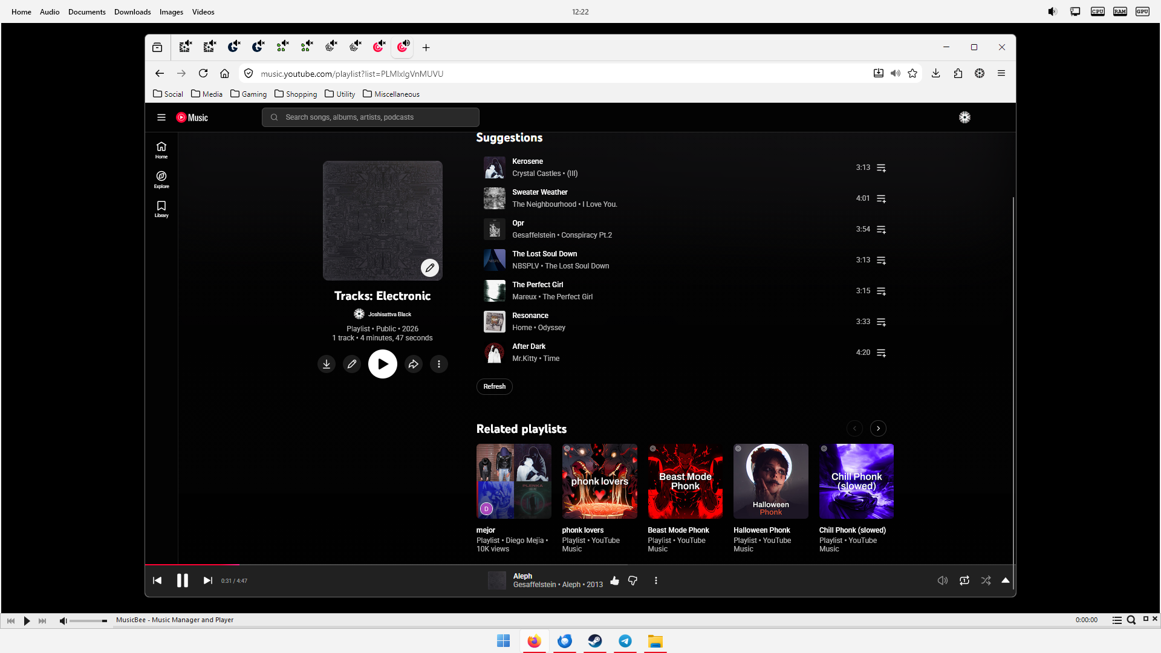This screenshot has width=1161, height=653.
Task: Dislike the current song Aleph
Action: pos(633,580)
